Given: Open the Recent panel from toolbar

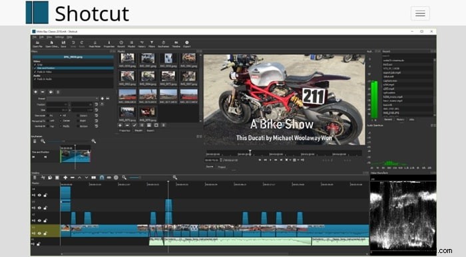Looking at the screenshot, I should (121, 44).
